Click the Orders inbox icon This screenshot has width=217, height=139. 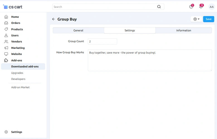pyautogui.click(x=6, y=23)
